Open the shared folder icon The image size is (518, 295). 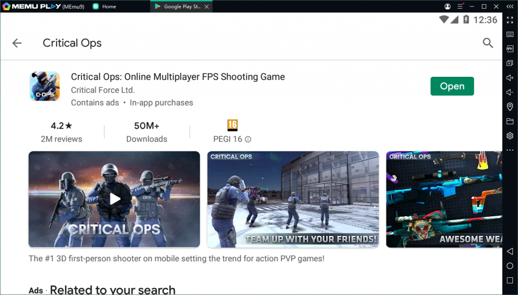(x=510, y=121)
